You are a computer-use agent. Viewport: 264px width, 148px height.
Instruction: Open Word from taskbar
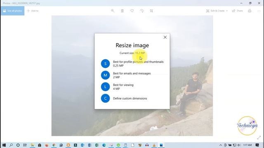coord(90,145)
